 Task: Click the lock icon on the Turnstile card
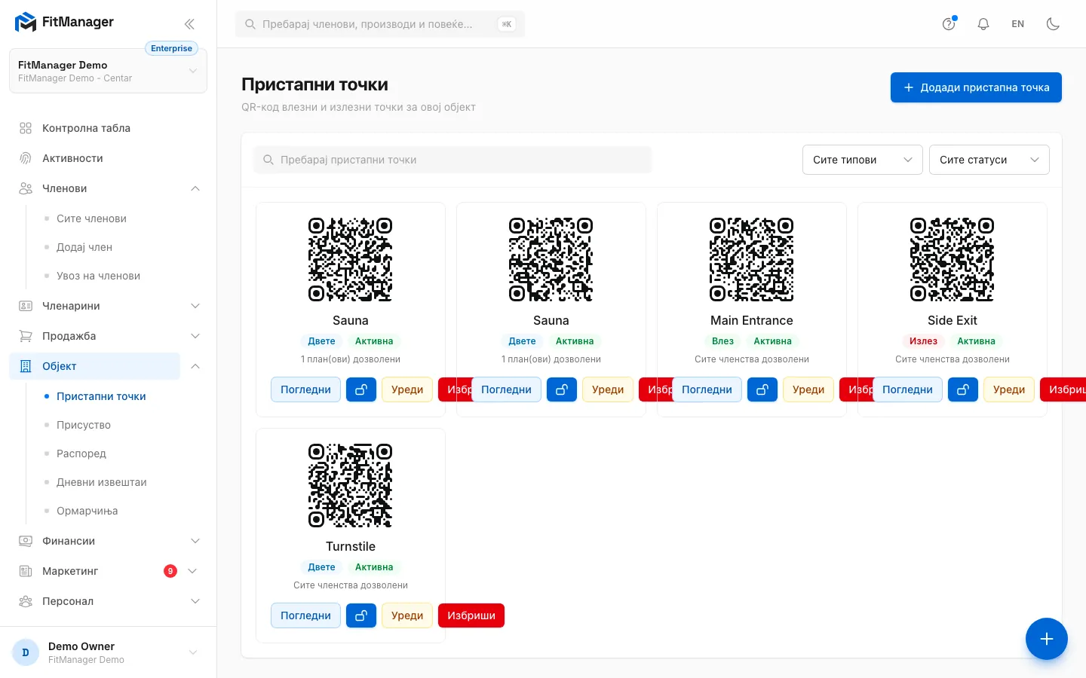click(361, 615)
